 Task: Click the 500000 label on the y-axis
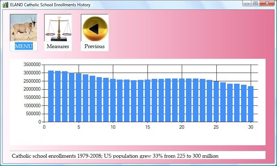33,114
